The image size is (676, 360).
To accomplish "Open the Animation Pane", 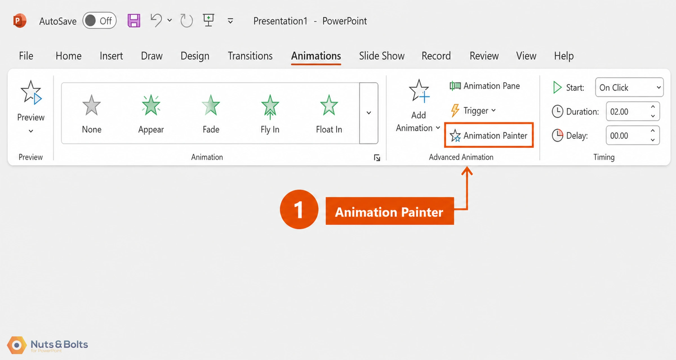I will point(485,86).
